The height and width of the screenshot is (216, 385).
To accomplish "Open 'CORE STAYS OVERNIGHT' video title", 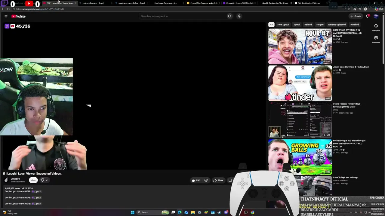I will pyautogui.click(x=347, y=33).
